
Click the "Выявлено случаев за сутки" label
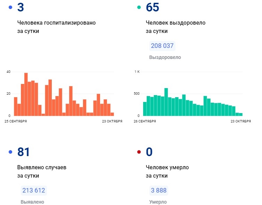42,171
